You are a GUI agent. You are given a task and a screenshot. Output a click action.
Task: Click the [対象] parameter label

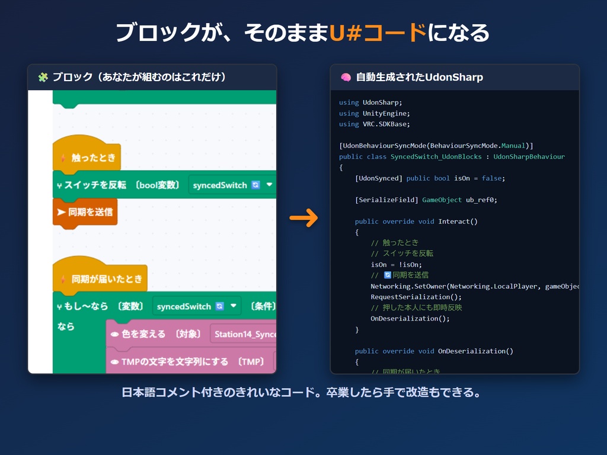click(188, 334)
